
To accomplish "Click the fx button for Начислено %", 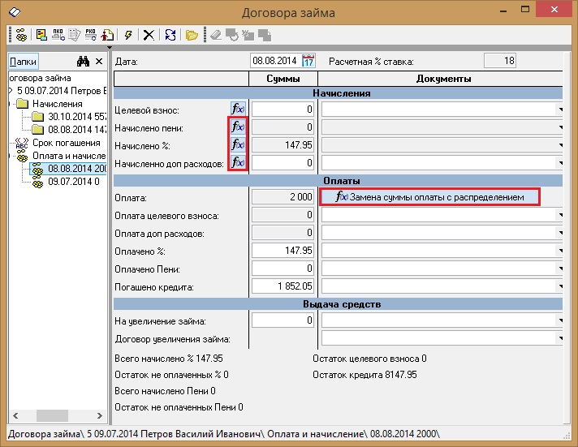I will coord(238,145).
